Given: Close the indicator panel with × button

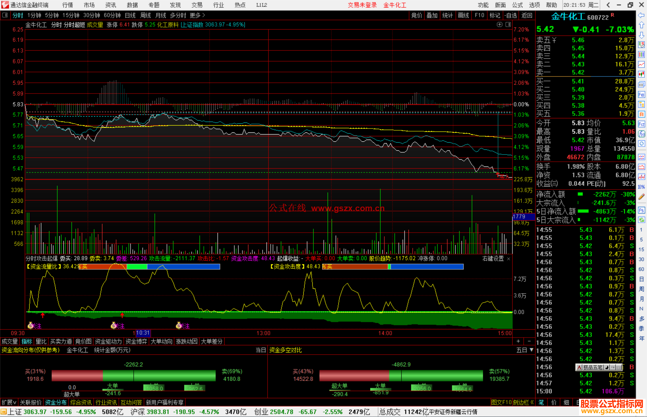Looking at the screenshot, I should [x=509, y=259].
